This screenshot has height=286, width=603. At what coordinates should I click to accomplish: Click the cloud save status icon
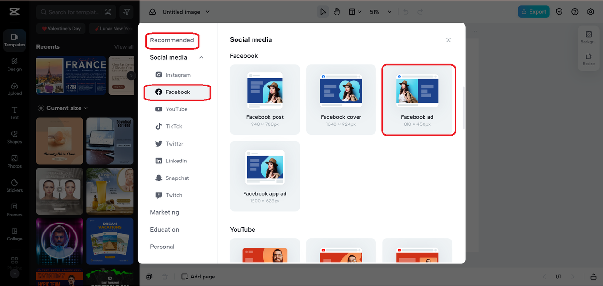point(153,12)
